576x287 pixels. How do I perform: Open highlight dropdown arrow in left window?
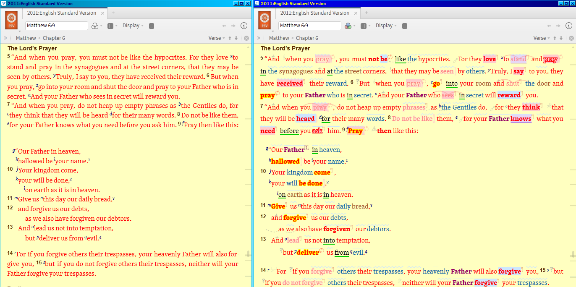point(102,26)
